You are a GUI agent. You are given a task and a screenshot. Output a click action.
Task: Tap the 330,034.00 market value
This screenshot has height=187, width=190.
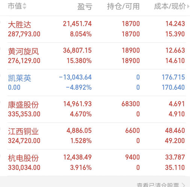click(x=24, y=168)
